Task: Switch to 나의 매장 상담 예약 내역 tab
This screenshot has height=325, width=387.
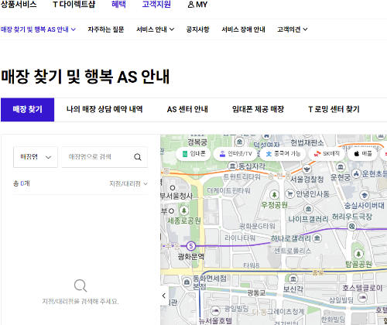Action: pos(104,109)
